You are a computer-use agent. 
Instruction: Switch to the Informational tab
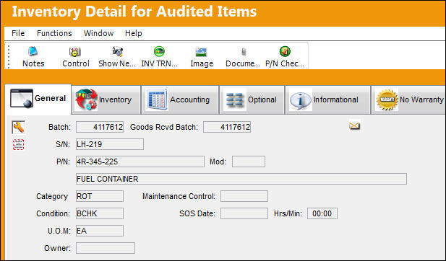[328, 99]
